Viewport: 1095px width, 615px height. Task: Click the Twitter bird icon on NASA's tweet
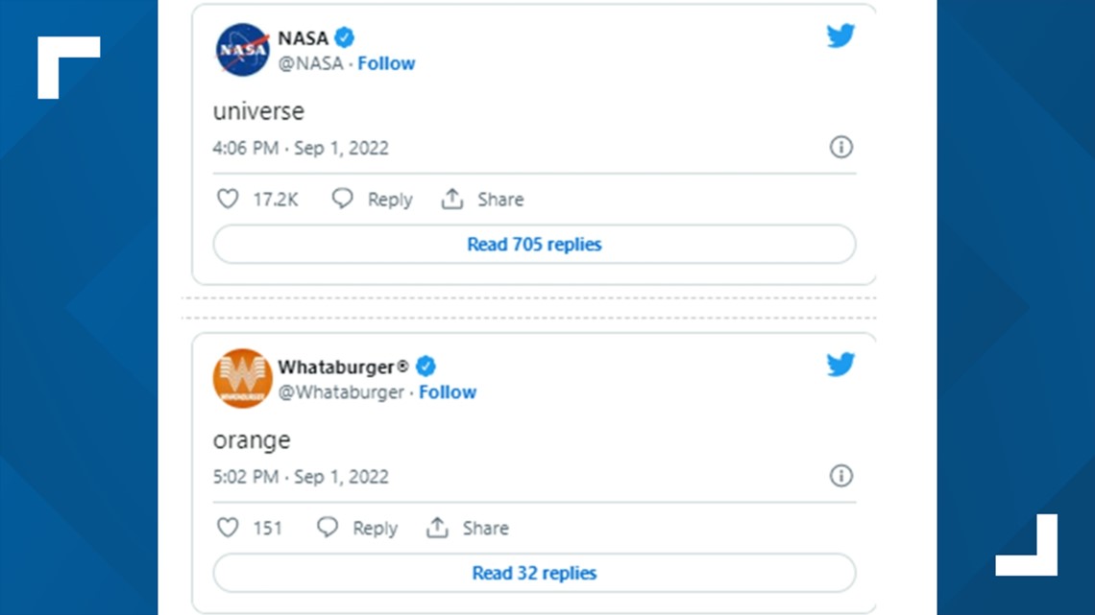(840, 35)
